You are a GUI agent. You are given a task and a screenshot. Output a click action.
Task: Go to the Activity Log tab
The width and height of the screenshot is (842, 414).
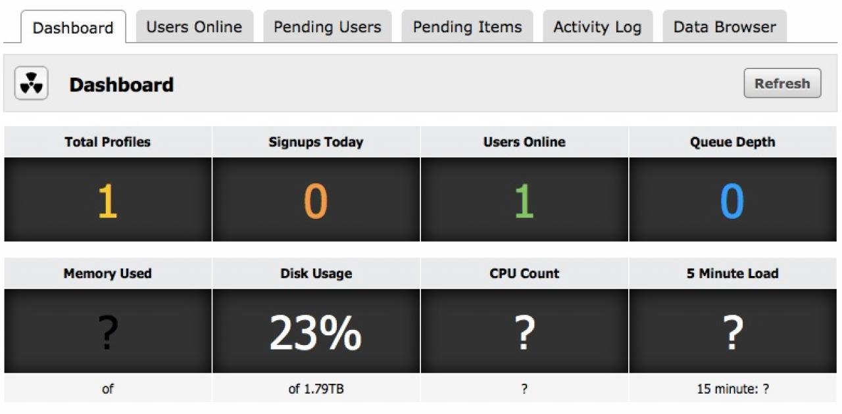click(597, 27)
